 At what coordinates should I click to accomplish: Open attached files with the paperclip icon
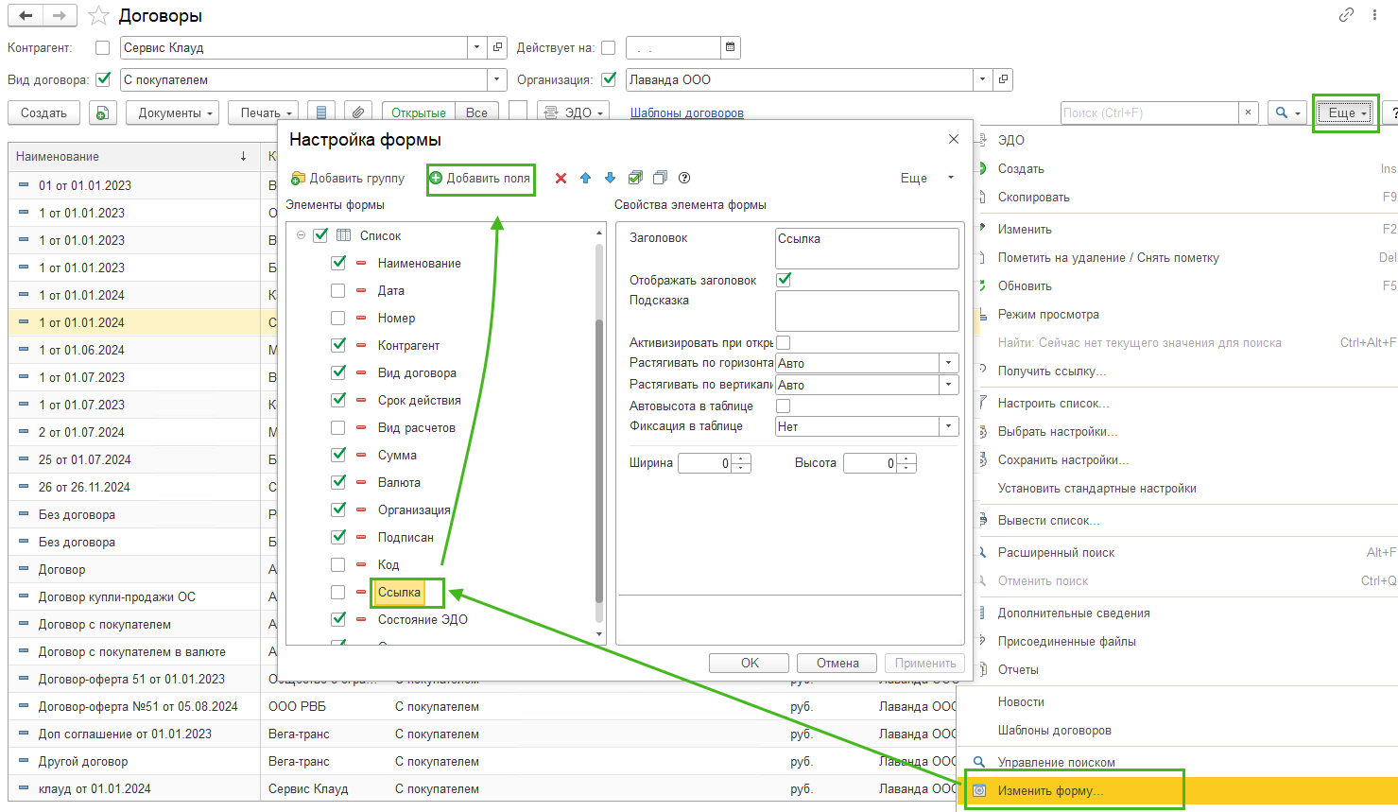coord(357,112)
